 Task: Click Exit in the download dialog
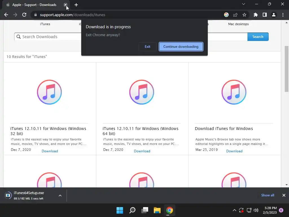click(x=147, y=47)
